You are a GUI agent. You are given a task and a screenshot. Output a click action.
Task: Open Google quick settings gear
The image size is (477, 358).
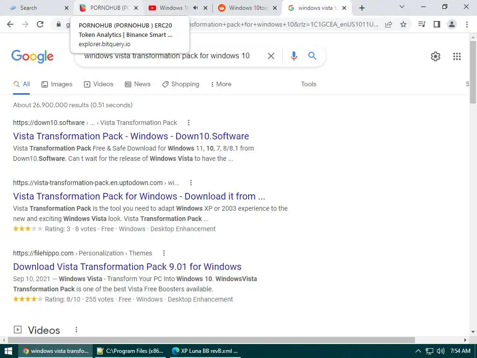pos(436,56)
